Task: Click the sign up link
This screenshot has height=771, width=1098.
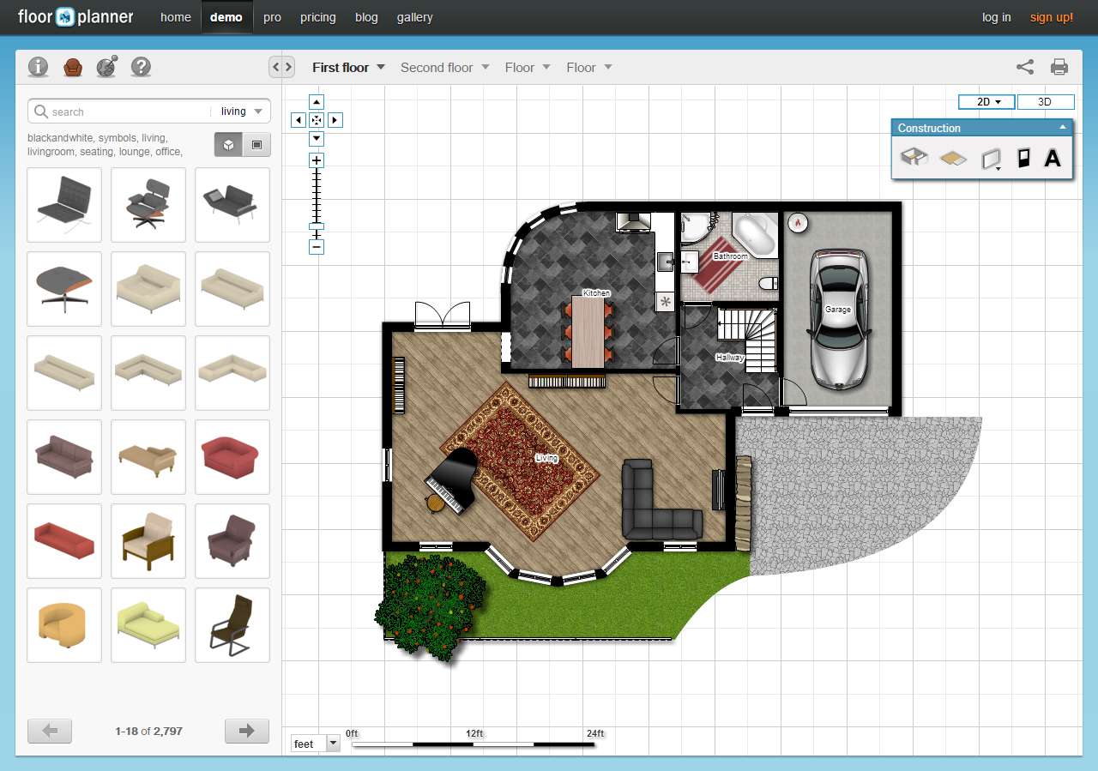Action: click(1052, 16)
